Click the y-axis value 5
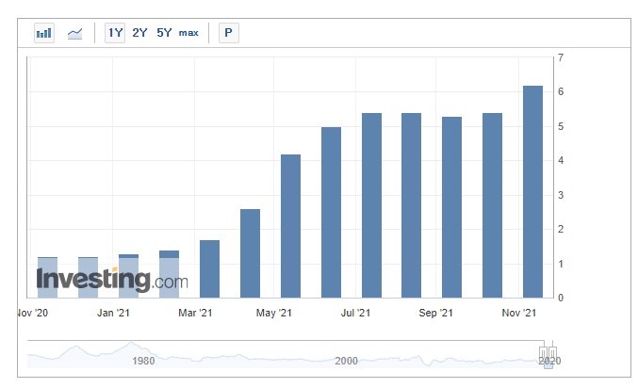This screenshot has width=638, height=388. [561, 126]
